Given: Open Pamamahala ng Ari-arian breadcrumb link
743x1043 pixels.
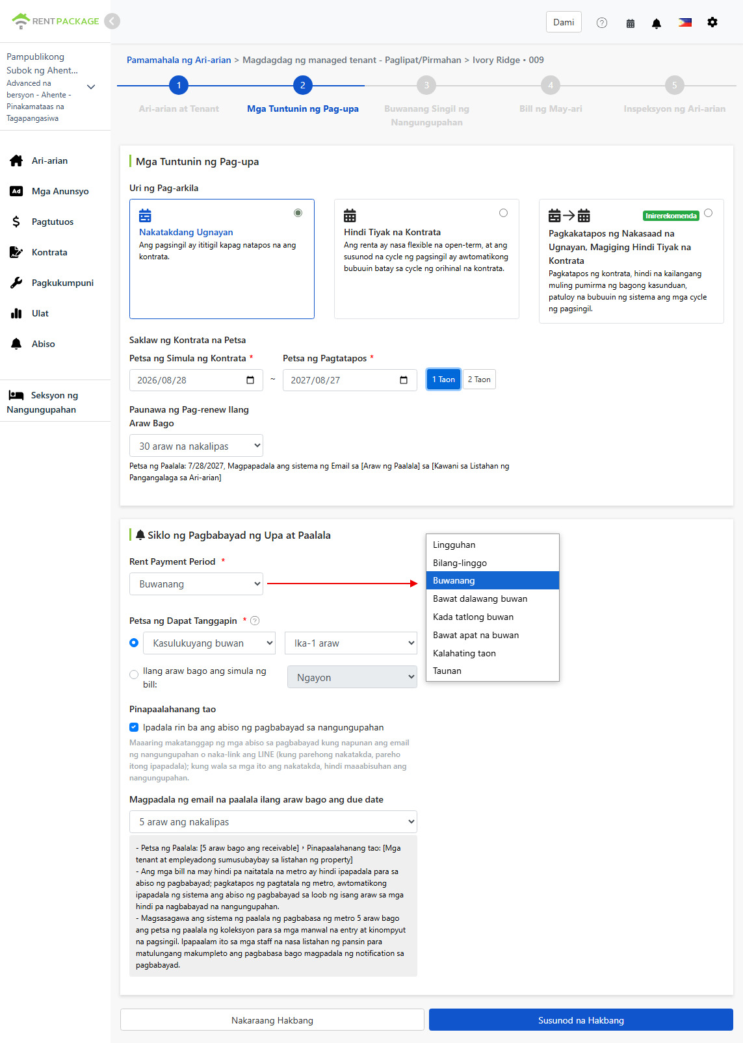Looking at the screenshot, I should pos(179,60).
